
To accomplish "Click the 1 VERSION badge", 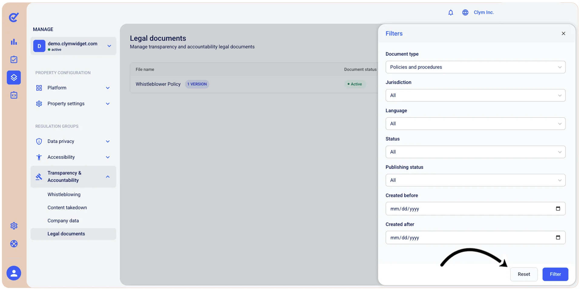I will pyautogui.click(x=197, y=84).
